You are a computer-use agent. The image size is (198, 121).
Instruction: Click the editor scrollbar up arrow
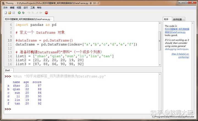pos(160,23)
